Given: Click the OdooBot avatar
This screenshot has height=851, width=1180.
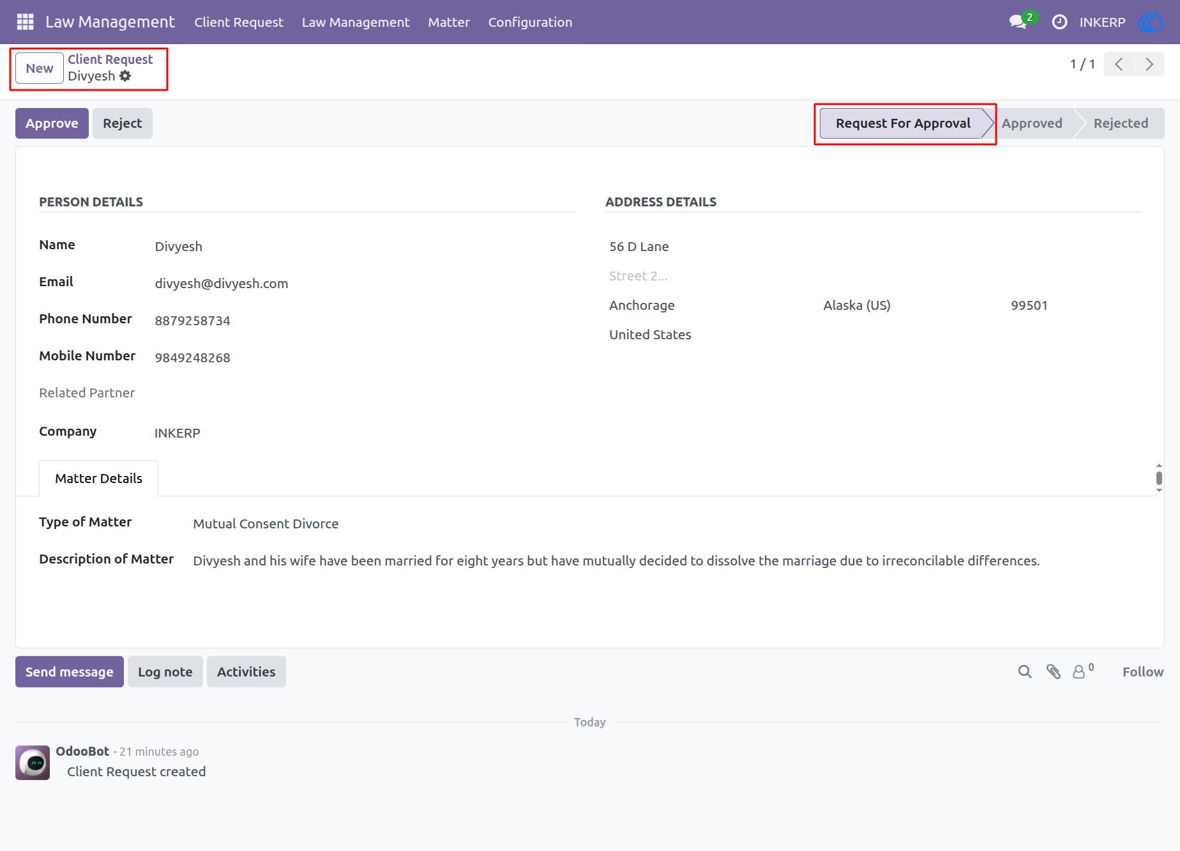Looking at the screenshot, I should pyautogui.click(x=33, y=763).
